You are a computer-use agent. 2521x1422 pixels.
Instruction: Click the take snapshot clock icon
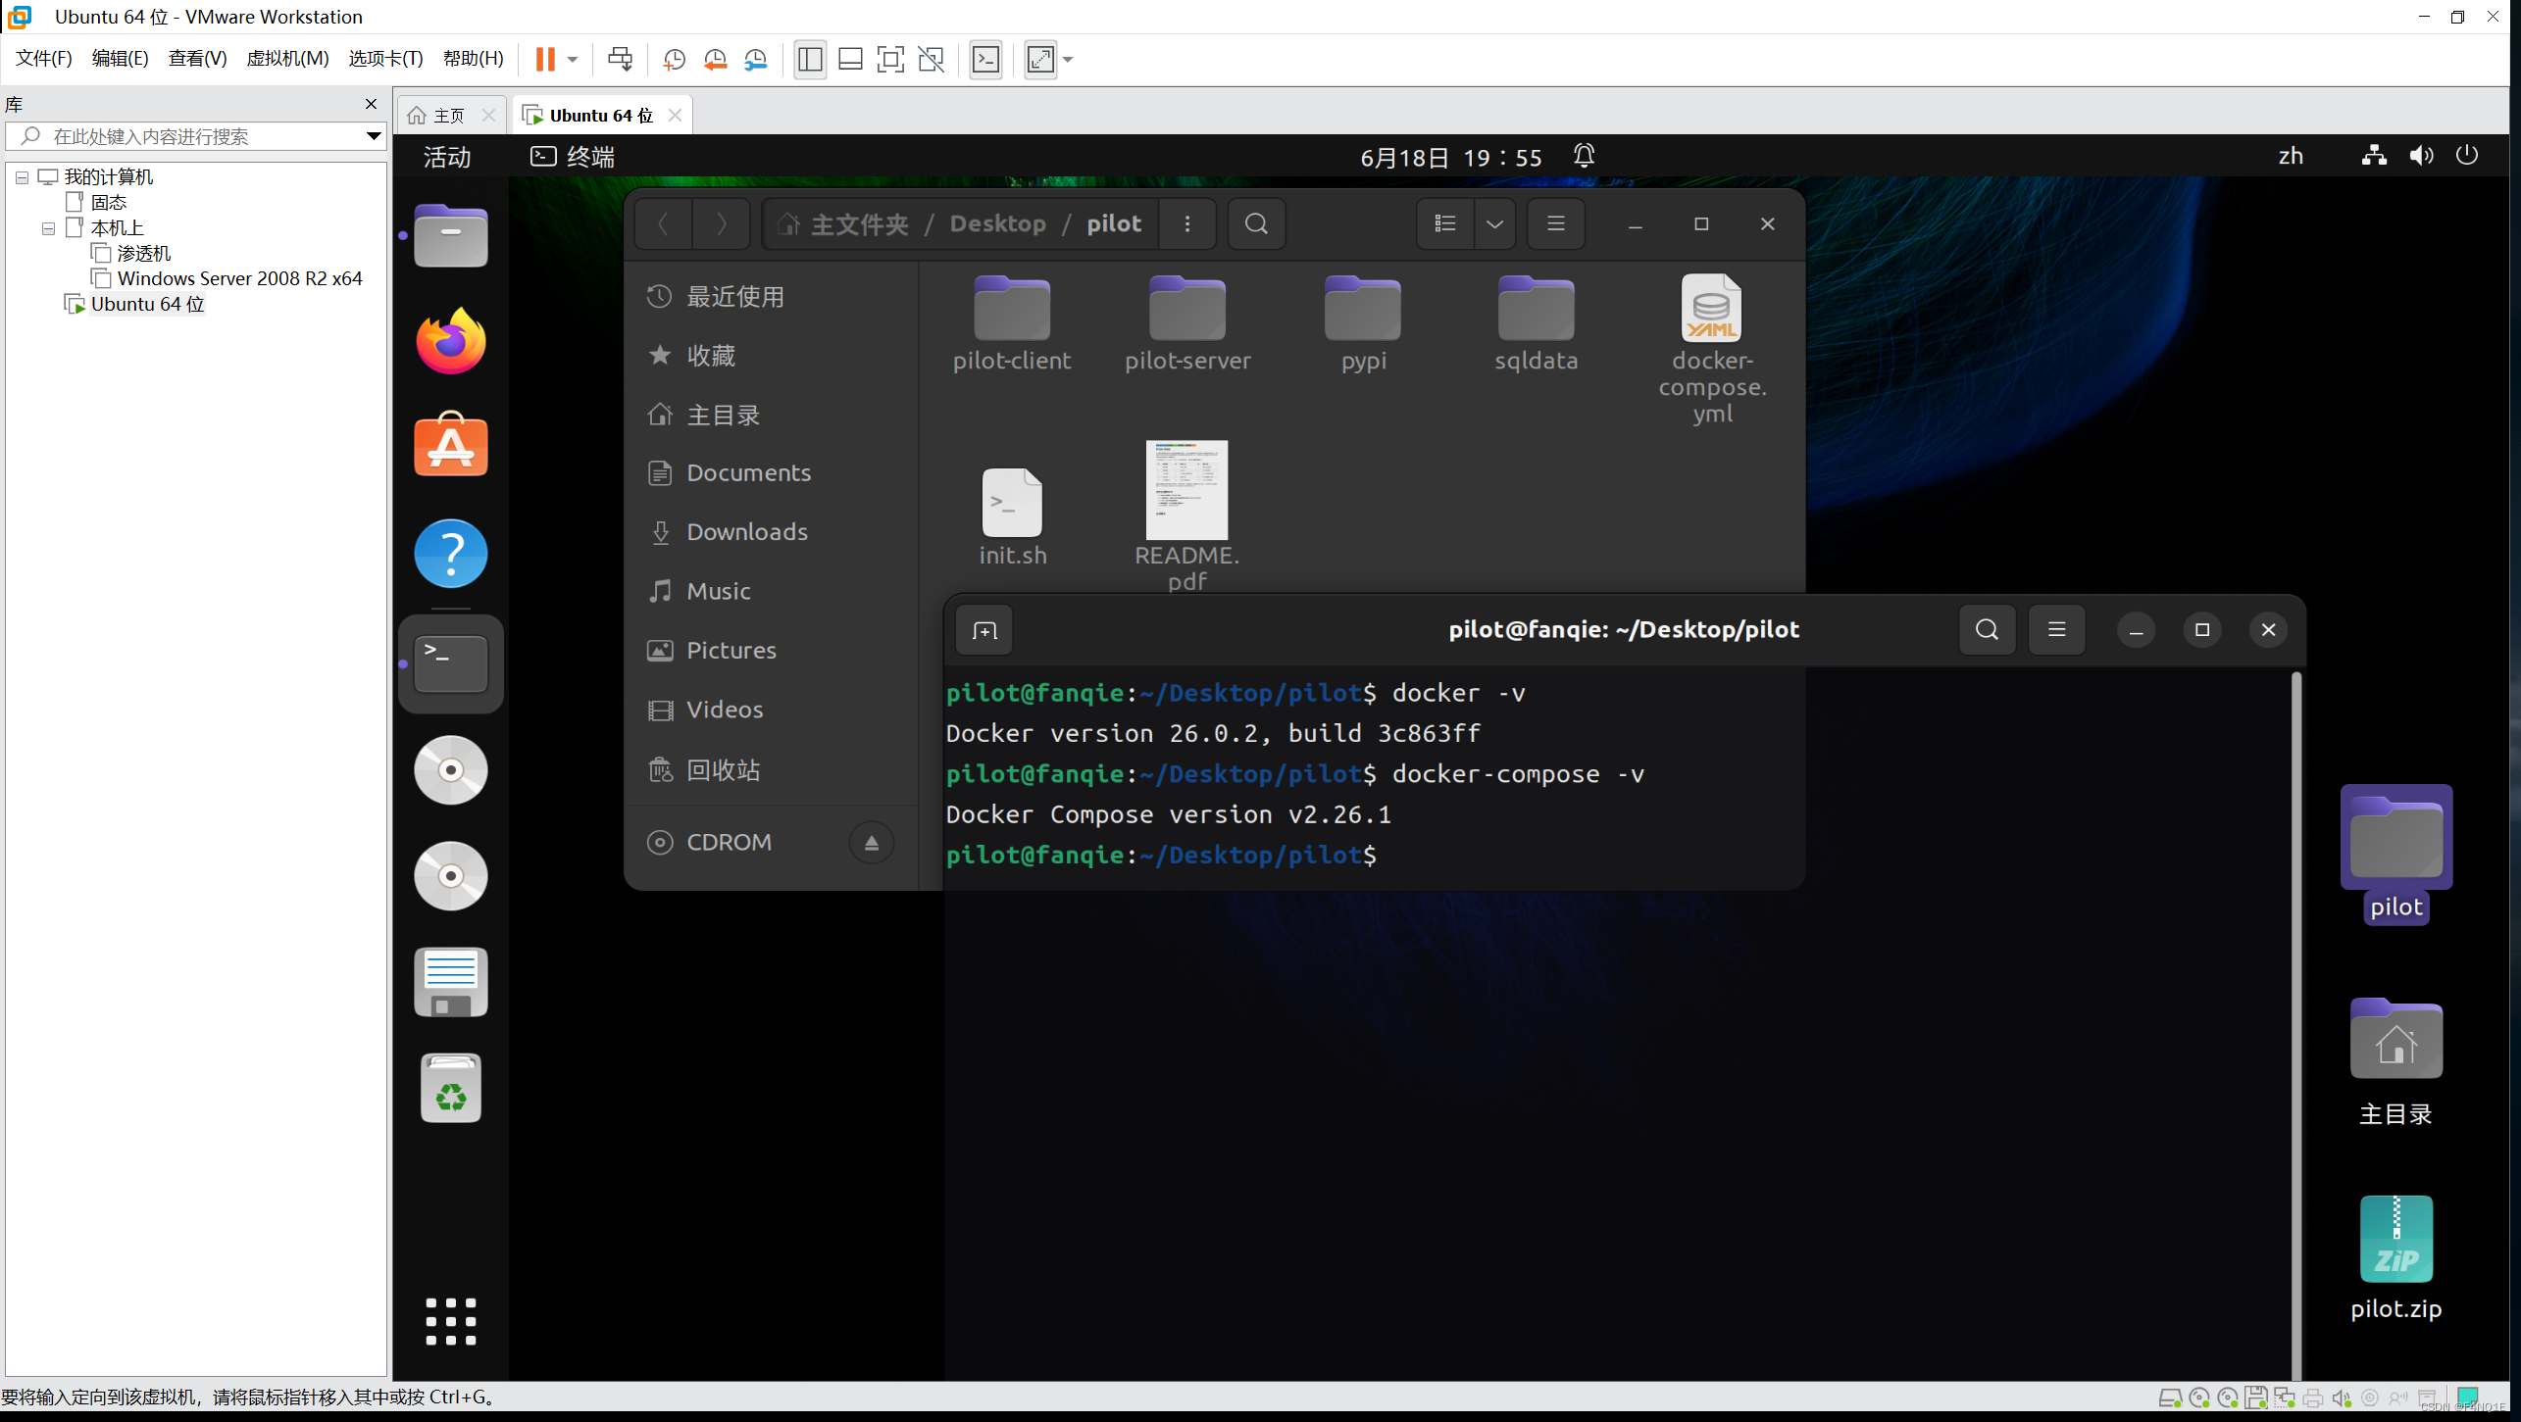tap(674, 60)
